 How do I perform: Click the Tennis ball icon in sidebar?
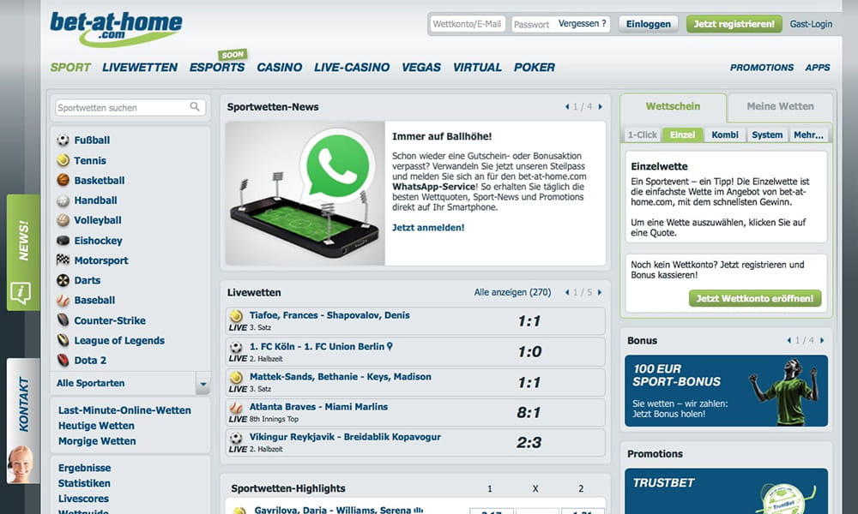pos(63,160)
